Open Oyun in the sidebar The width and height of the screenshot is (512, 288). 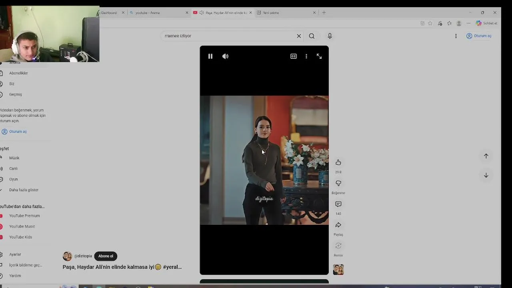tap(14, 179)
